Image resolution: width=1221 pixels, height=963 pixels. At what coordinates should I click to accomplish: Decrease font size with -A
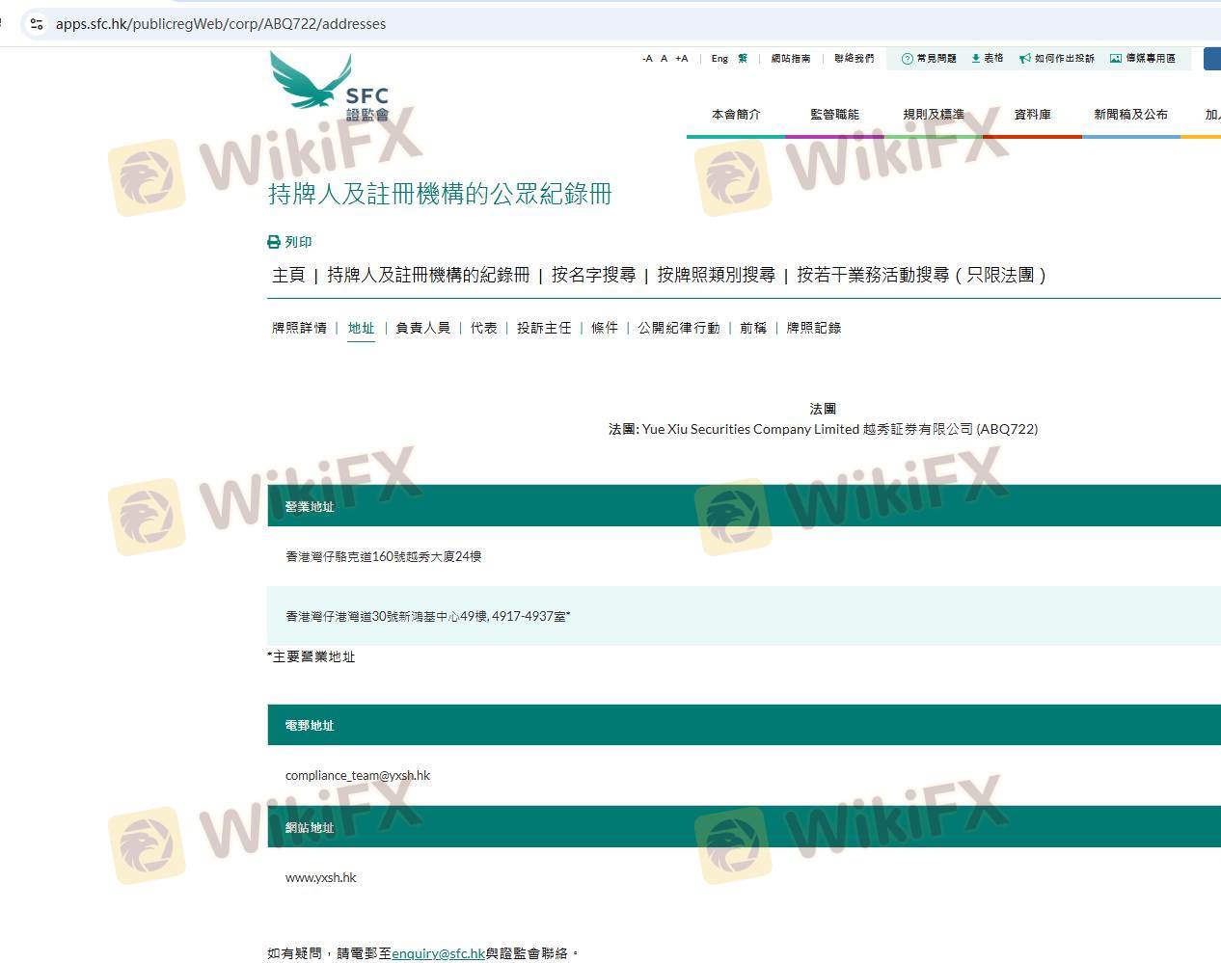[x=647, y=59]
